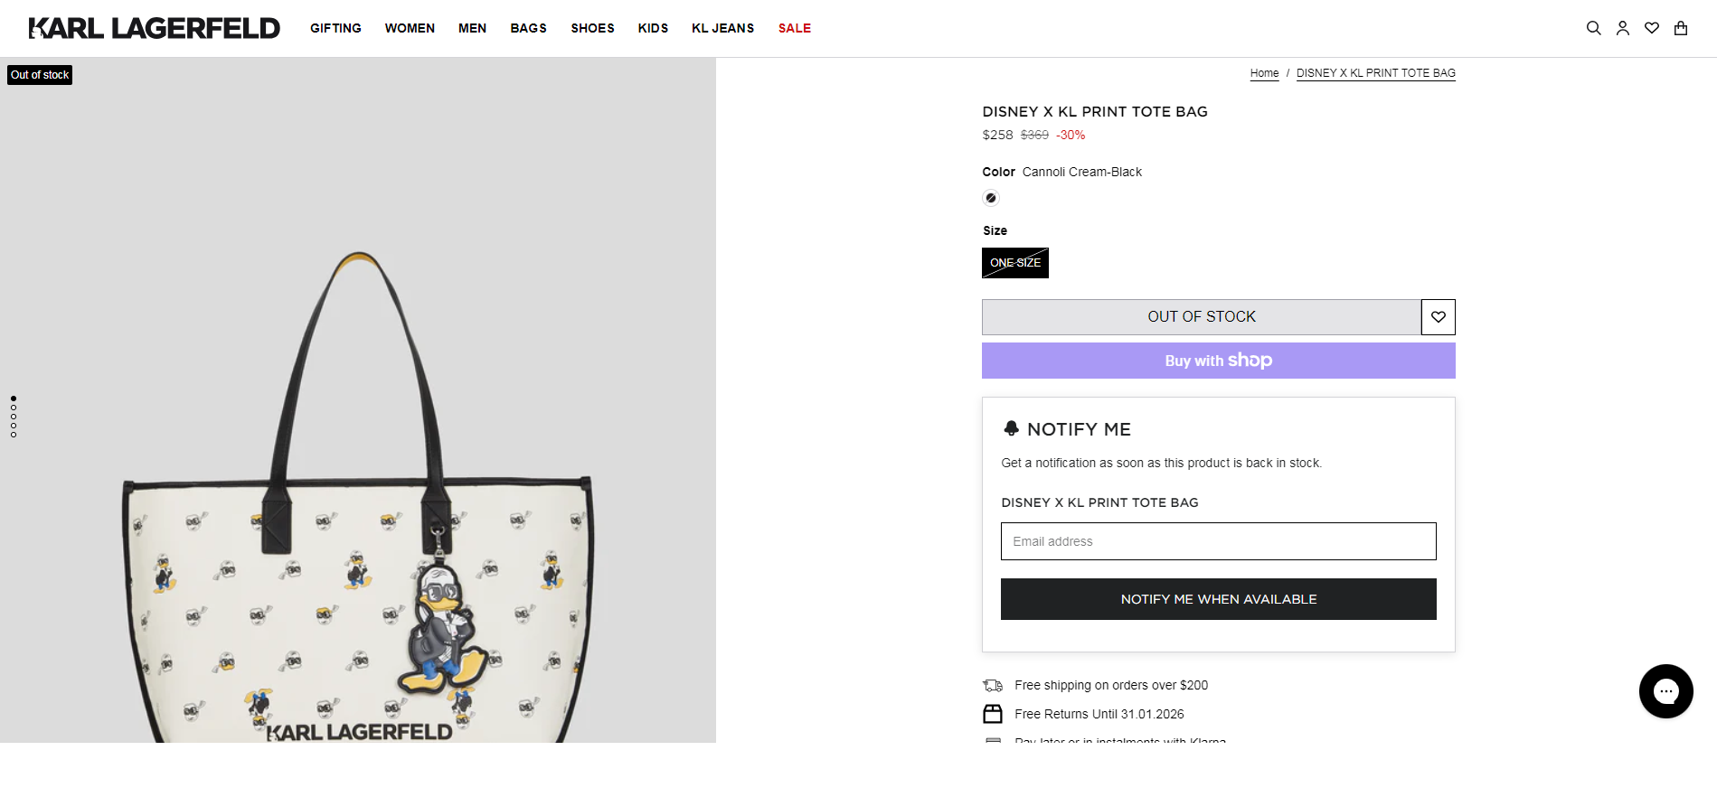Image resolution: width=1717 pixels, height=788 pixels.
Task: Expand the KL JEANS menu
Action: click(x=722, y=28)
